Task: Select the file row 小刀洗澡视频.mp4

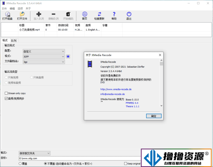Action: point(106,30)
